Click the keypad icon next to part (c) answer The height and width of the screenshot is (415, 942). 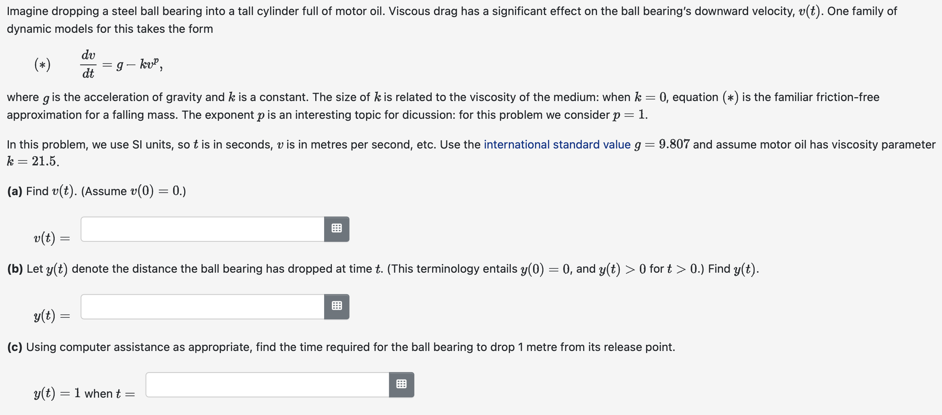pyautogui.click(x=402, y=384)
